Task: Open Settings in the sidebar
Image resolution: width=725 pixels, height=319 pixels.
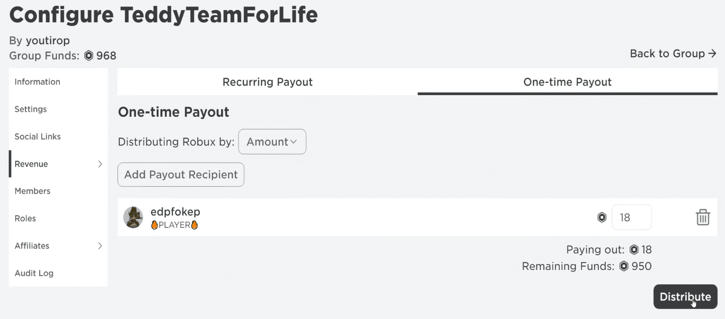Action: click(x=30, y=109)
